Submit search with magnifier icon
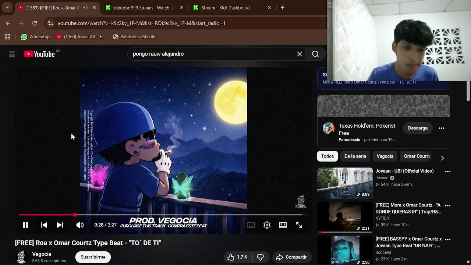Screen dimensions: 471x265 [x=315, y=54]
